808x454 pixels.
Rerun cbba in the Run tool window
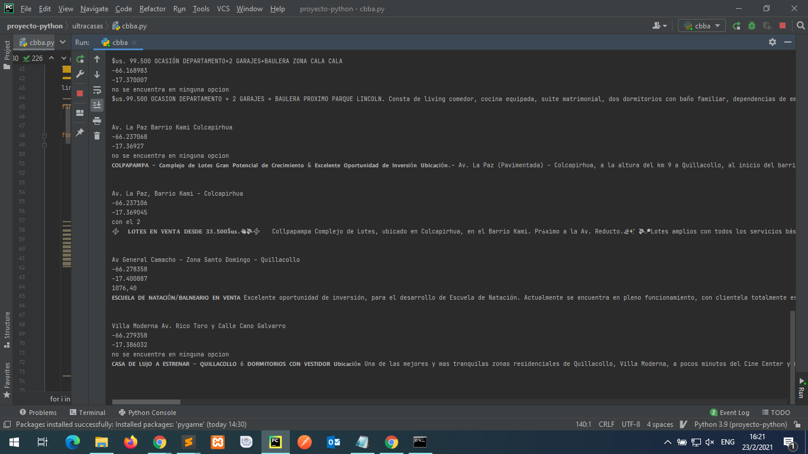coord(80,59)
